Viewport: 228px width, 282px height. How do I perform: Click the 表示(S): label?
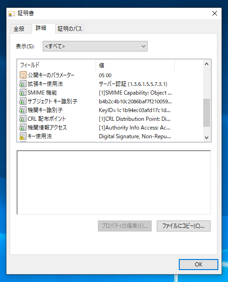pyautogui.click(x=25, y=46)
